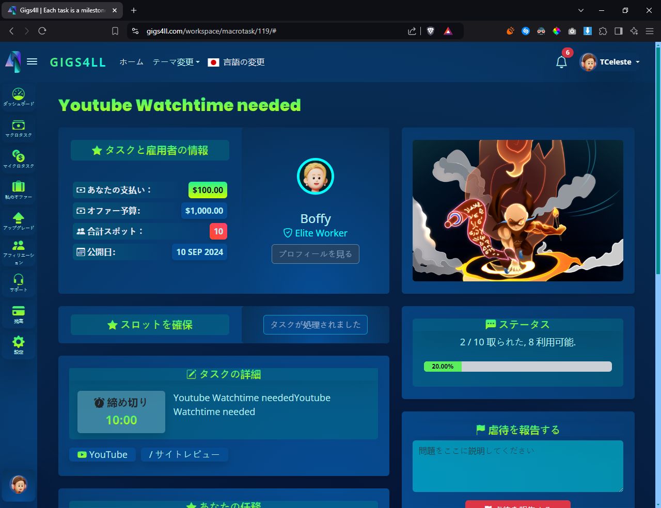The image size is (661, 508).
Task: Click the Elite Worker badge text
Action: pyautogui.click(x=316, y=233)
